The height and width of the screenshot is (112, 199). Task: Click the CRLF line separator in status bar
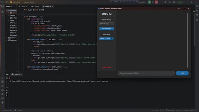tap(157, 110)
